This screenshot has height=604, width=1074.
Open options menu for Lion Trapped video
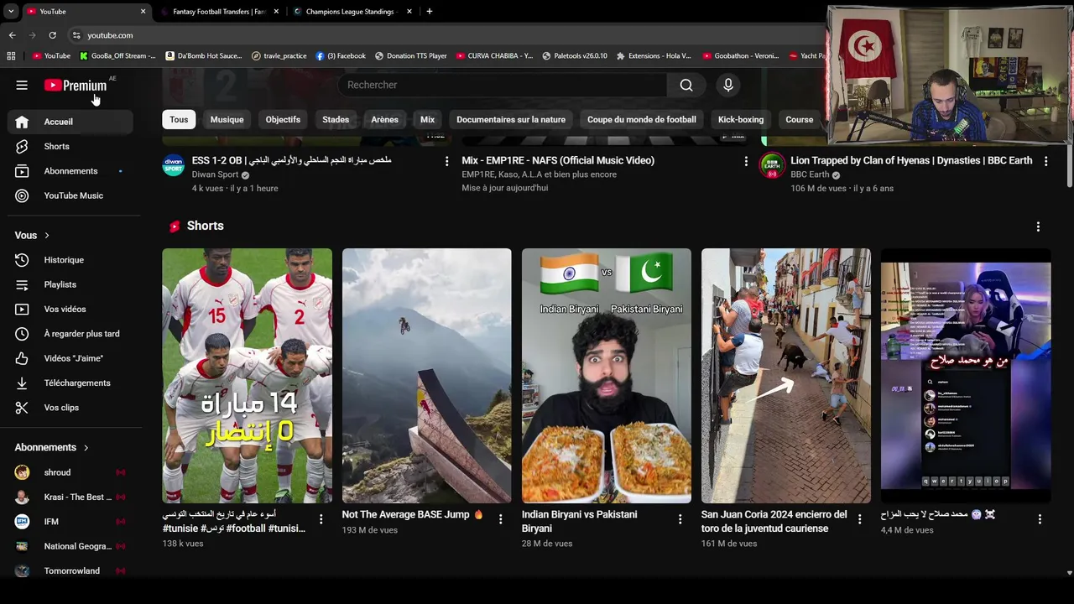(1045, 161)
